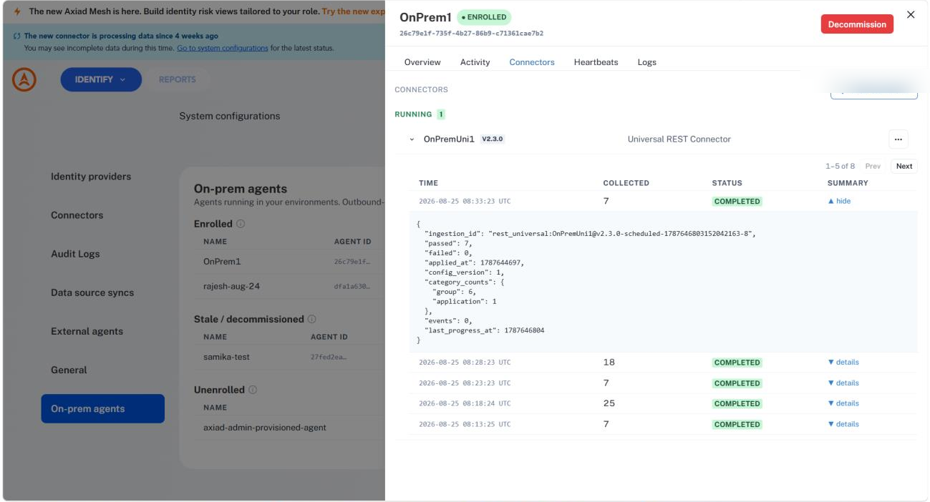Open Identity providers in the sidebar
Image resolution: width=930 pixels, height=502 pixels.
[91, 177]
